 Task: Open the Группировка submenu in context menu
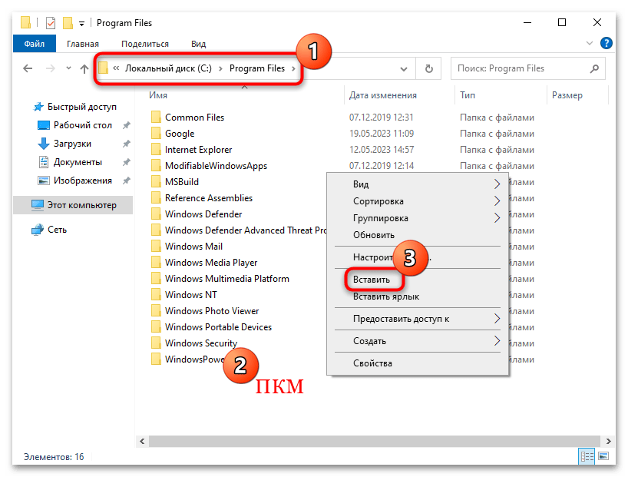(x=418, y=218)
